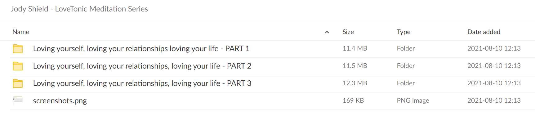Screen dimensions: 535x121
Task: Click the date added for screenshots.png
Action: (x=494, y=101)
